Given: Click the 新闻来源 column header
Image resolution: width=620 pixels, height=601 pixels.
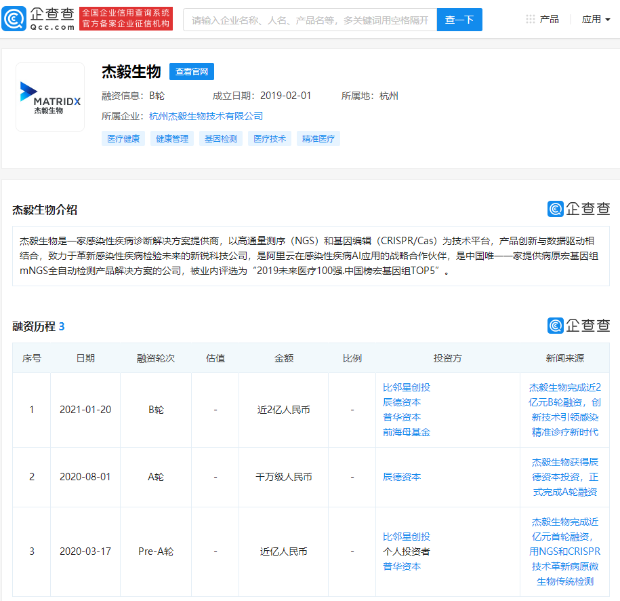Looking at the screenshot, I should click(564, 358).
